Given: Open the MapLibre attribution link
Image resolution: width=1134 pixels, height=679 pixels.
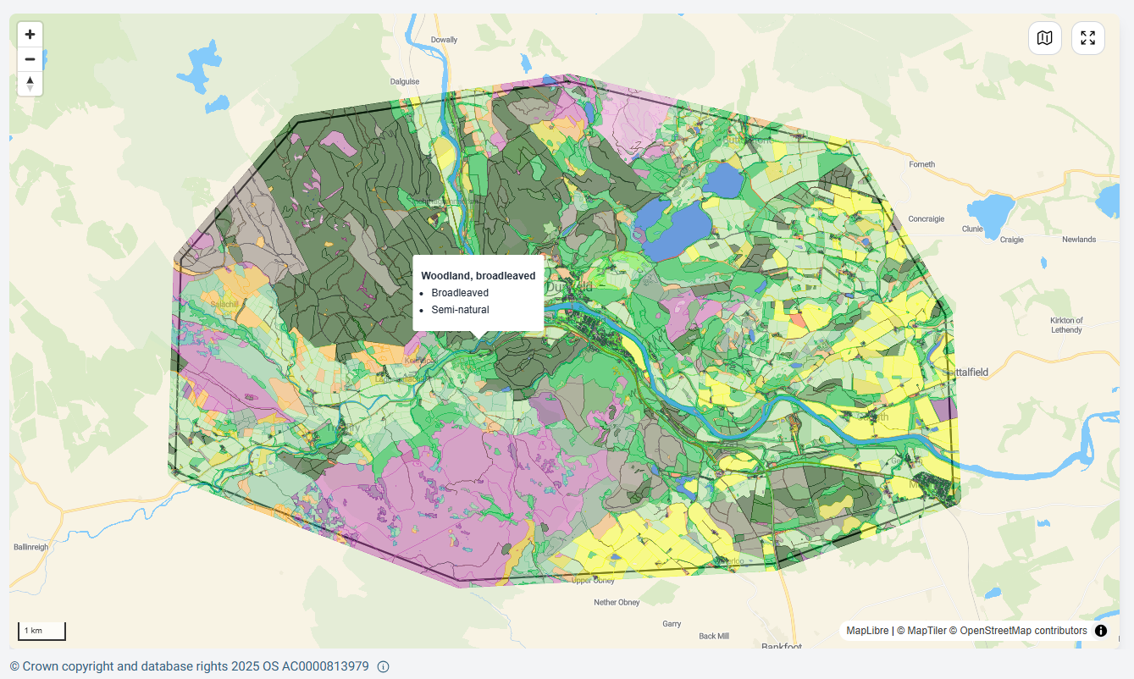Looking at the screenshot, I should click(x=867, y=631).
